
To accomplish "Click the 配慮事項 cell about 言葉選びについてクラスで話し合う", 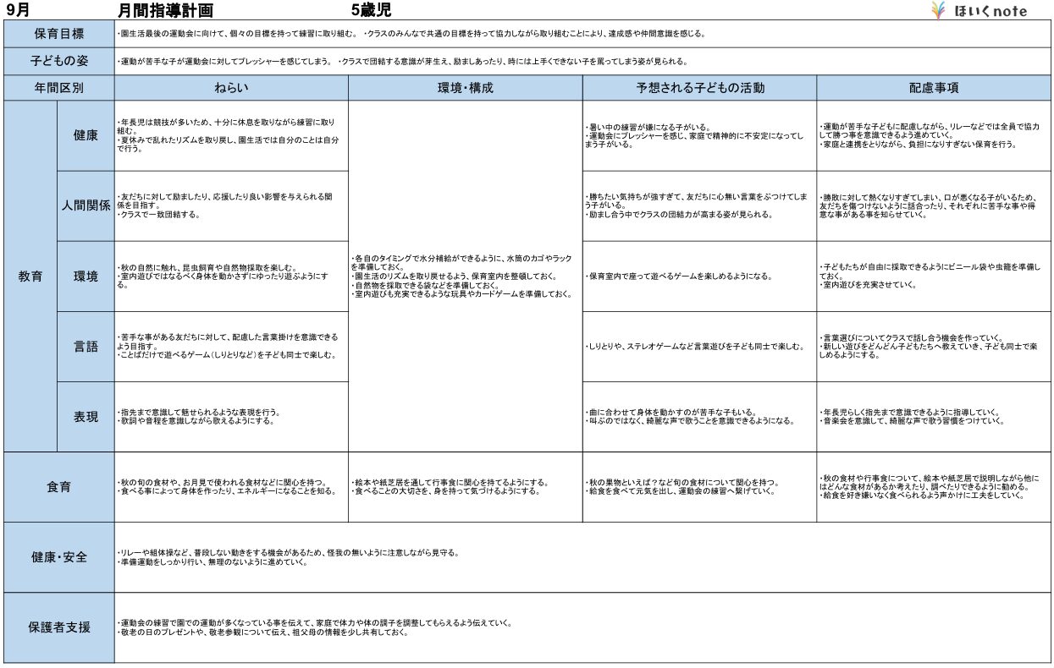I will pos(934,347).
